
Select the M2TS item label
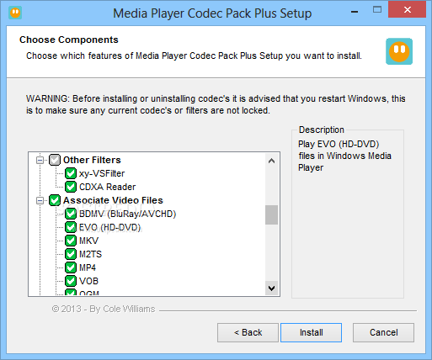point(90,254)
